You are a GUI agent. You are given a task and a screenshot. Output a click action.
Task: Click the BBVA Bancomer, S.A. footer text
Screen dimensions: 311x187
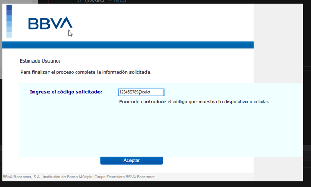point(78,177)
